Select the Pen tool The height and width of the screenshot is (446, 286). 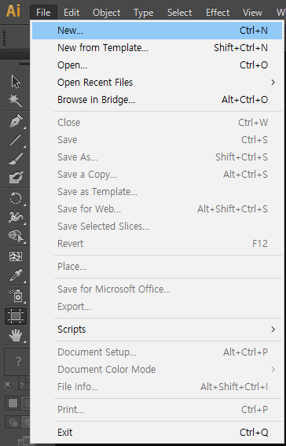[16, 120]
